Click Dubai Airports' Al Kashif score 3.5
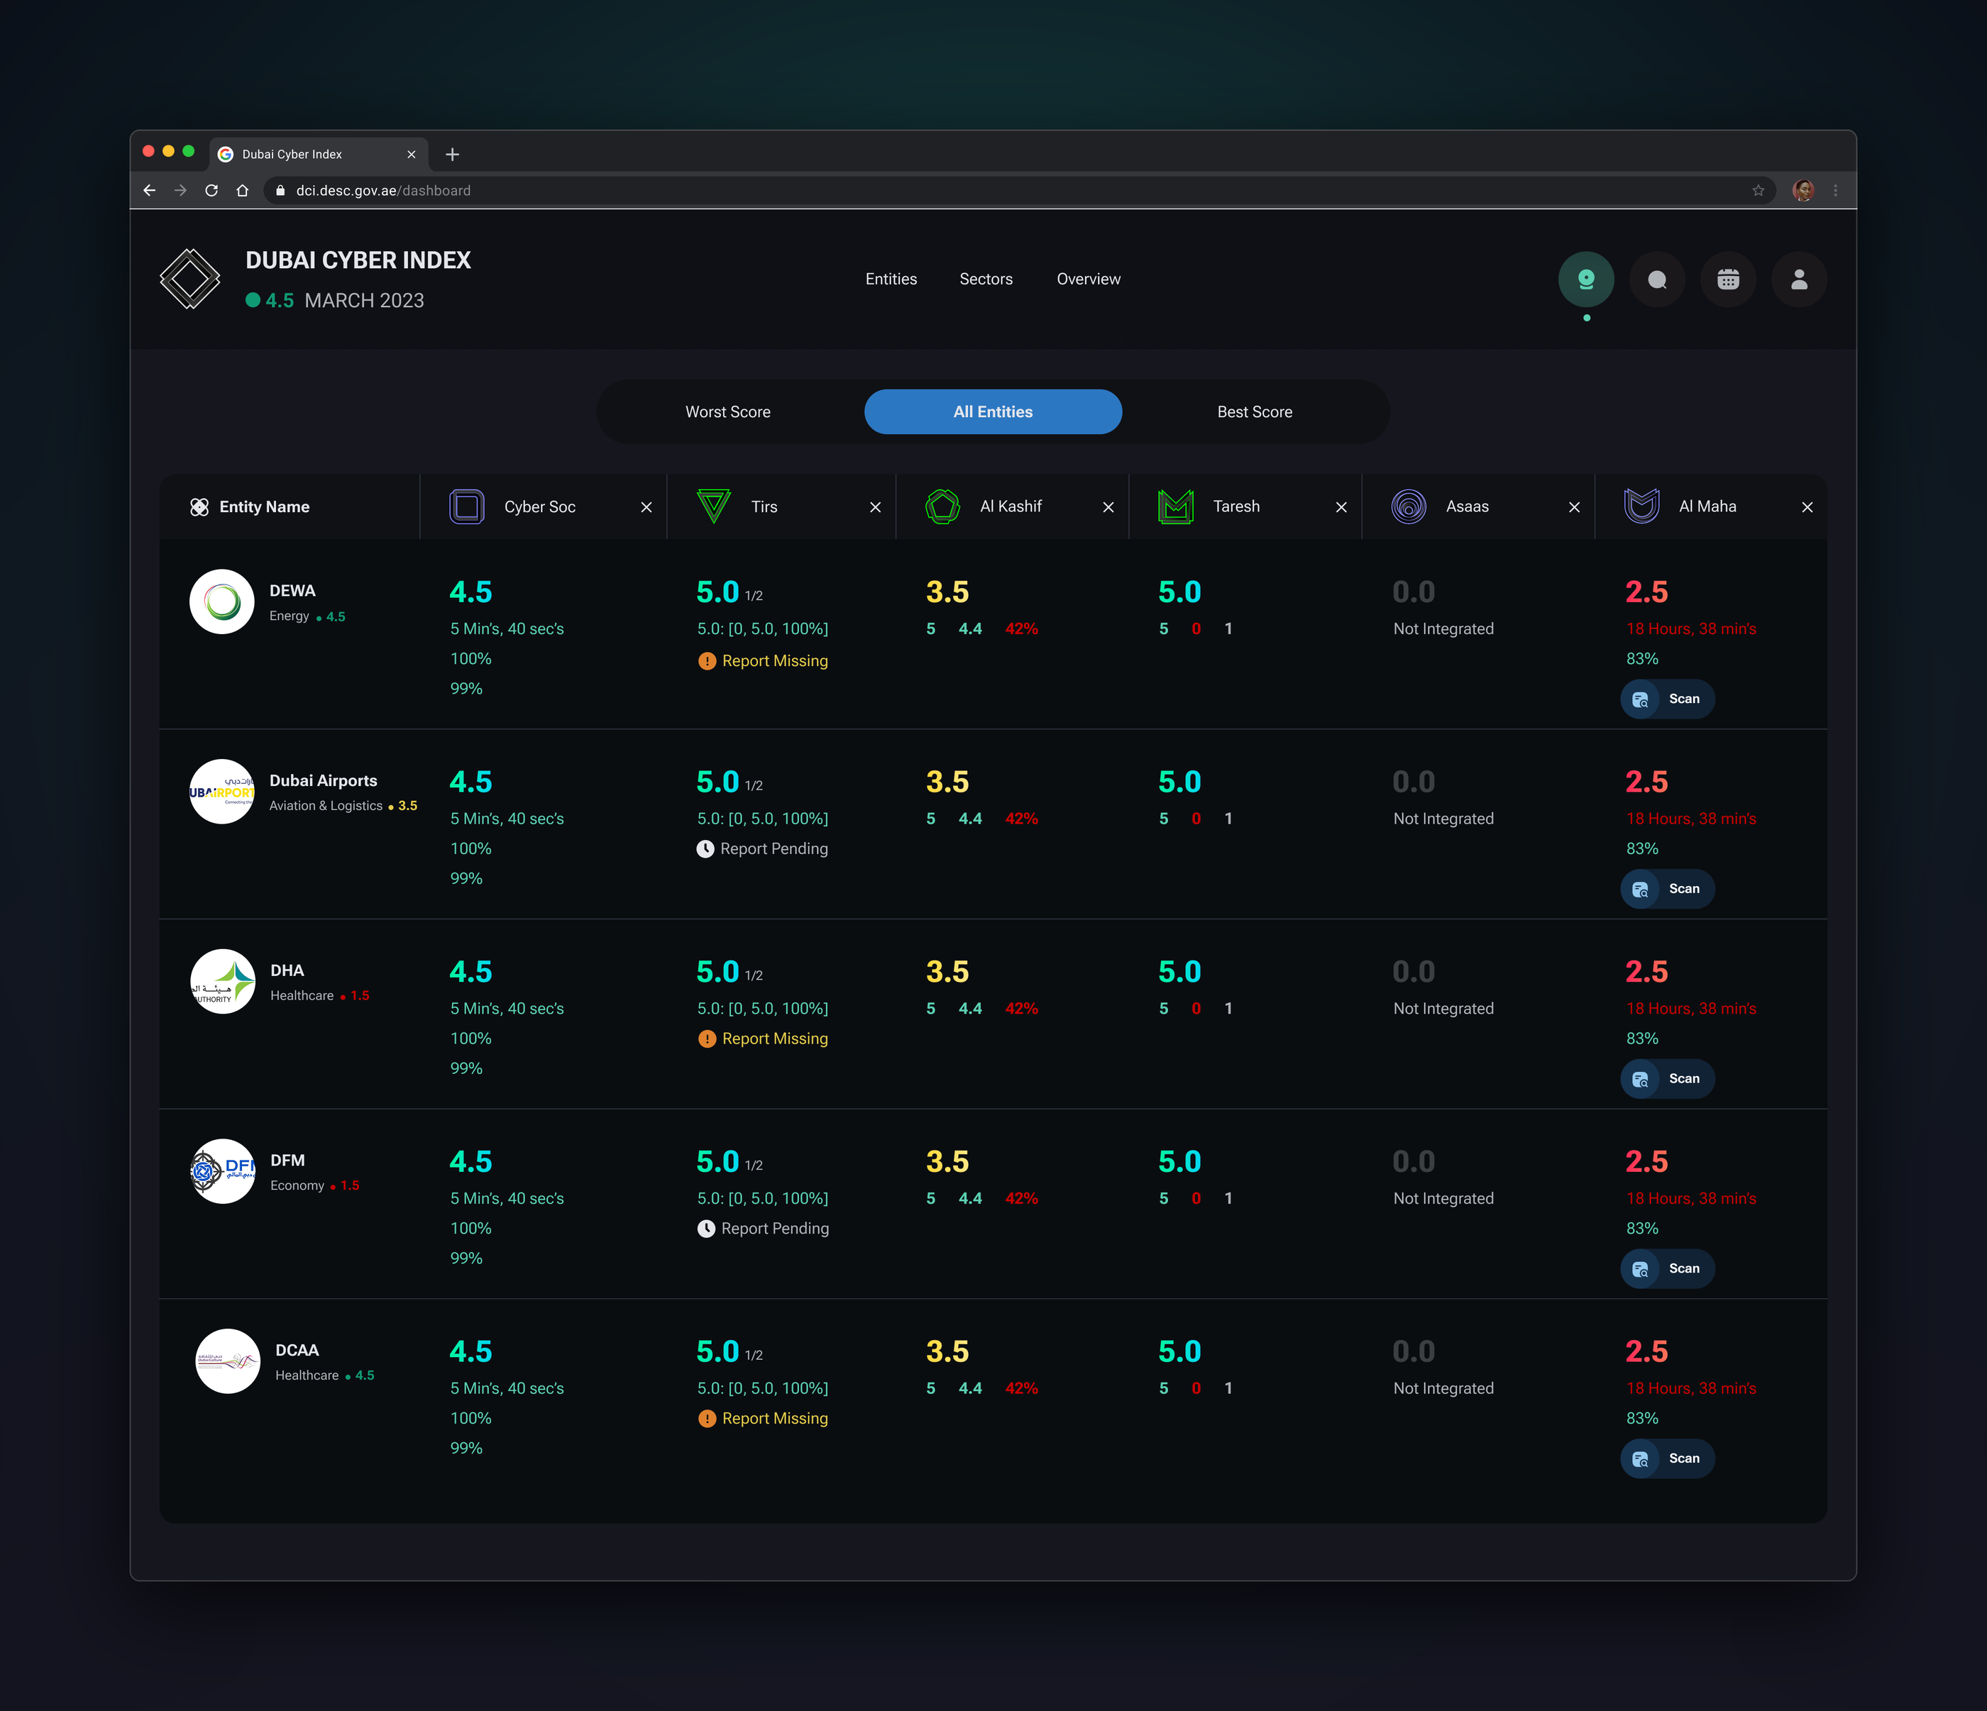Screen dimensions: 1987x1711 click(947, 781)
